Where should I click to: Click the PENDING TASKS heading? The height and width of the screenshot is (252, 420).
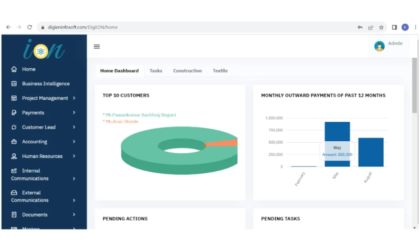pos(280,218)
